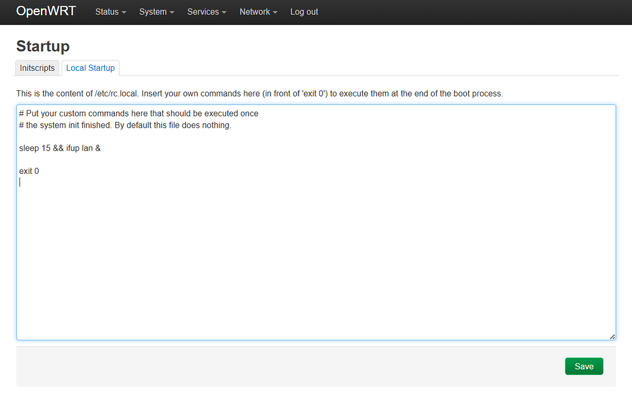Viewport: 632px width, 407px height.
Task: Click the Services menu chevron icon
Action: coord(223,13)
